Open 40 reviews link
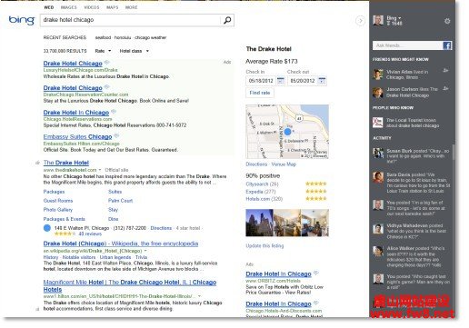The height and width of the screenshot is (328, 469). 90,234
